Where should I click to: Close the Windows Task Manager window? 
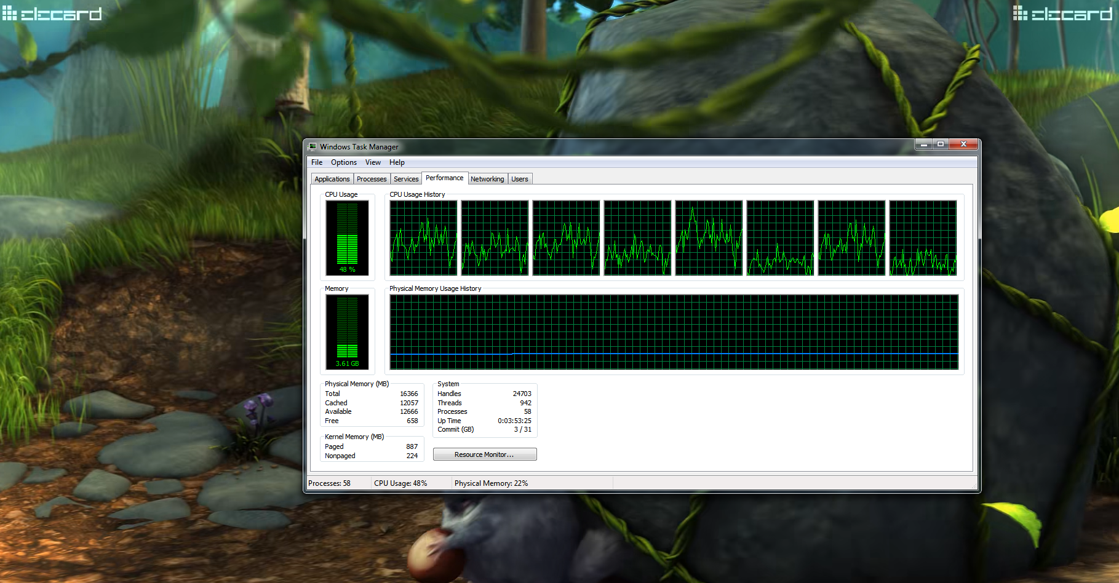[x=963, y=145]
